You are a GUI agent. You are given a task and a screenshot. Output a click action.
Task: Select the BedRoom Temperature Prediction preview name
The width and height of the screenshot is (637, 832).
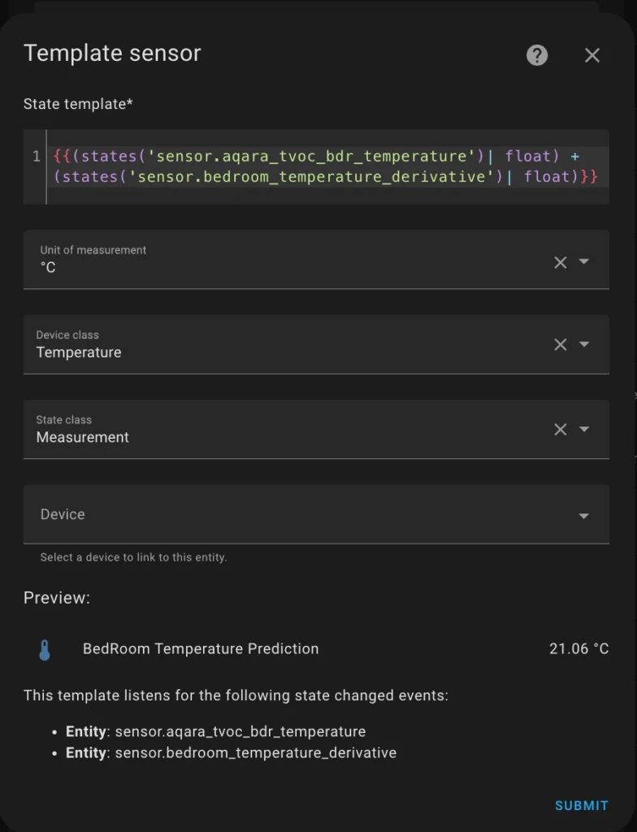201,649
